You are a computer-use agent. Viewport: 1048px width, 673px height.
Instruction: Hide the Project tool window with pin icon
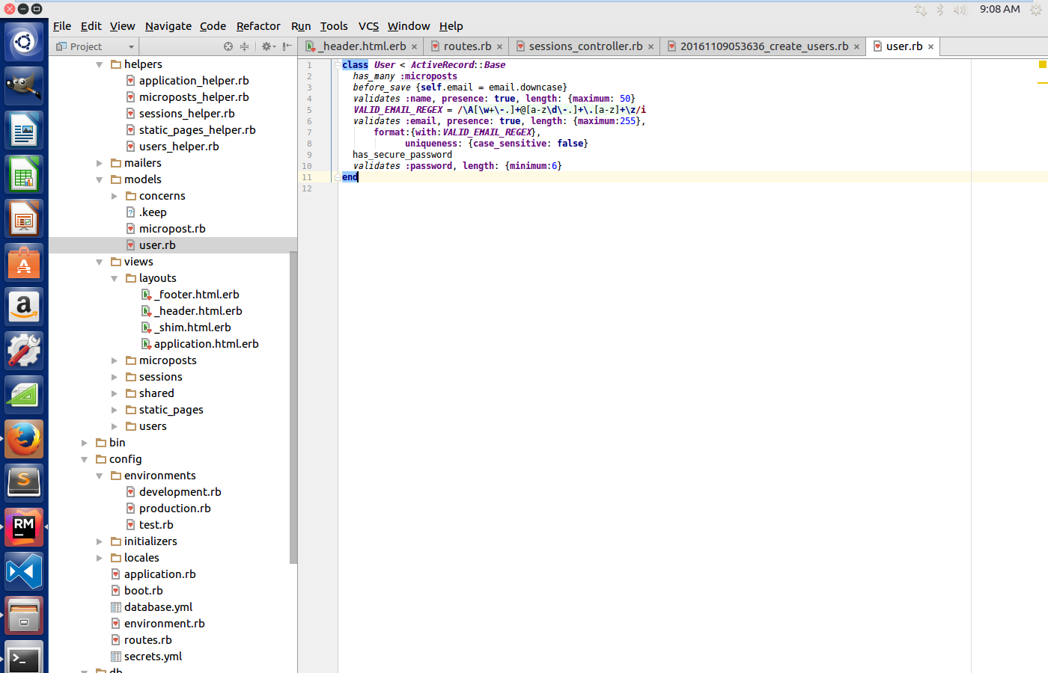[x=287, y=46]
